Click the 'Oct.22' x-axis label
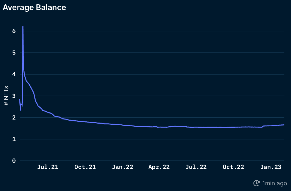The image size is (291, 191). pyautogui.click(x=233, y=167)
